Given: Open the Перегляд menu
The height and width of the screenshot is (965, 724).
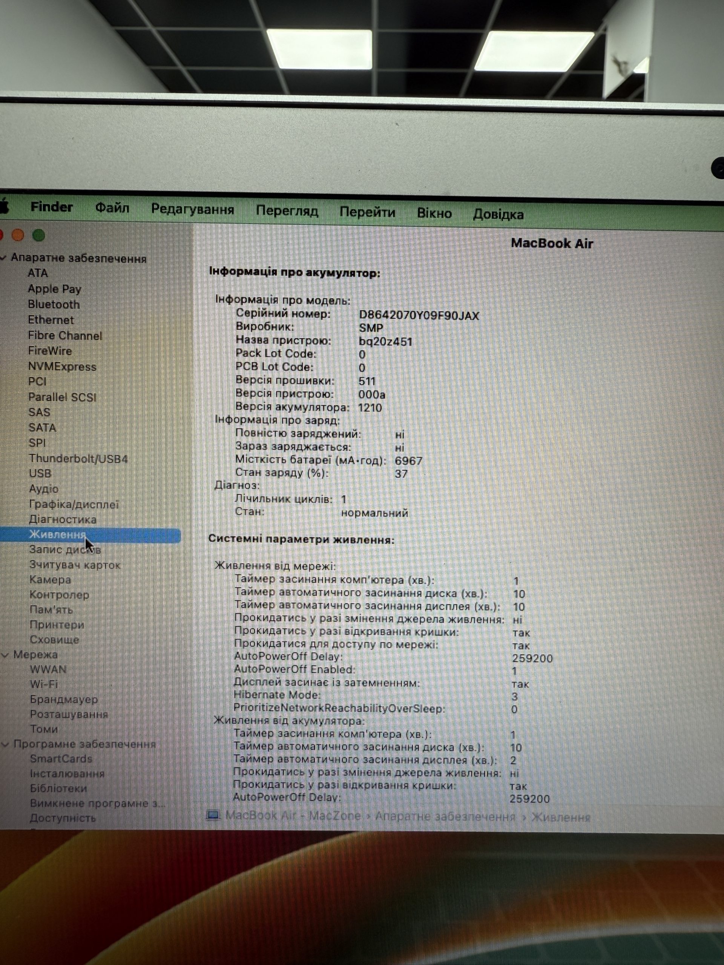Looking at the screenshot, I should click(287, 211).
